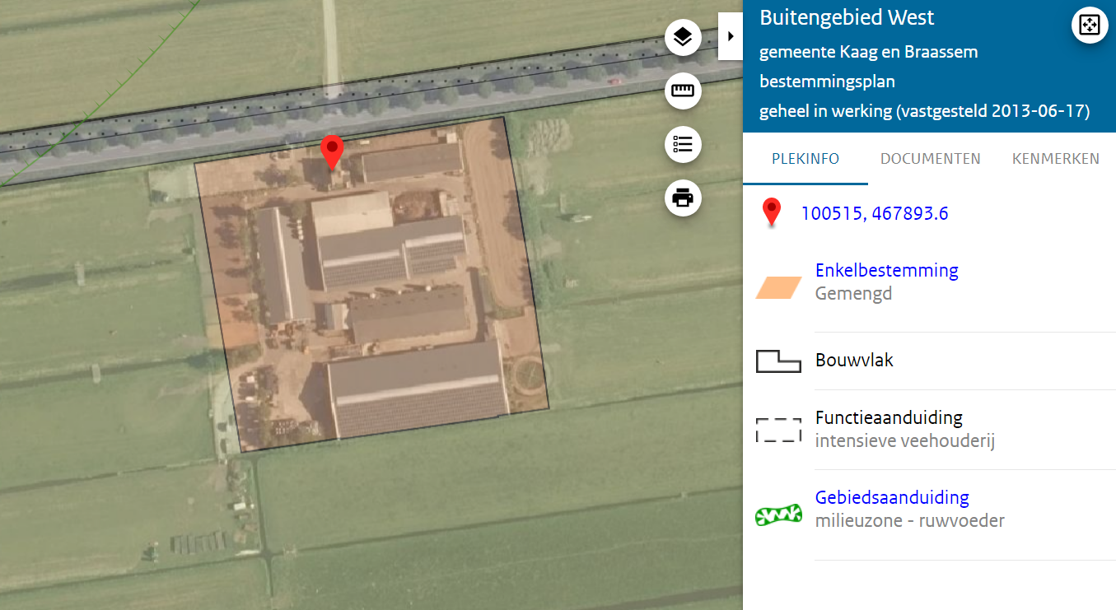Switch to the DOCUMENTEN tab
This screenshot has width=1116, height=610.
coord(930,158)
